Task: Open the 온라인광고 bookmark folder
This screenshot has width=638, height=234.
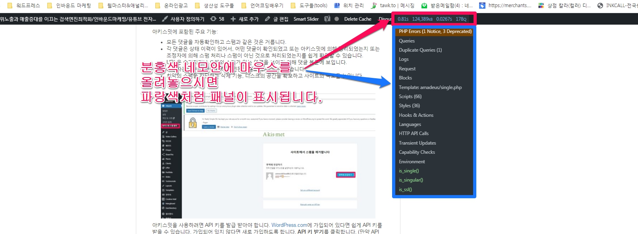Action: pos(158,6)
